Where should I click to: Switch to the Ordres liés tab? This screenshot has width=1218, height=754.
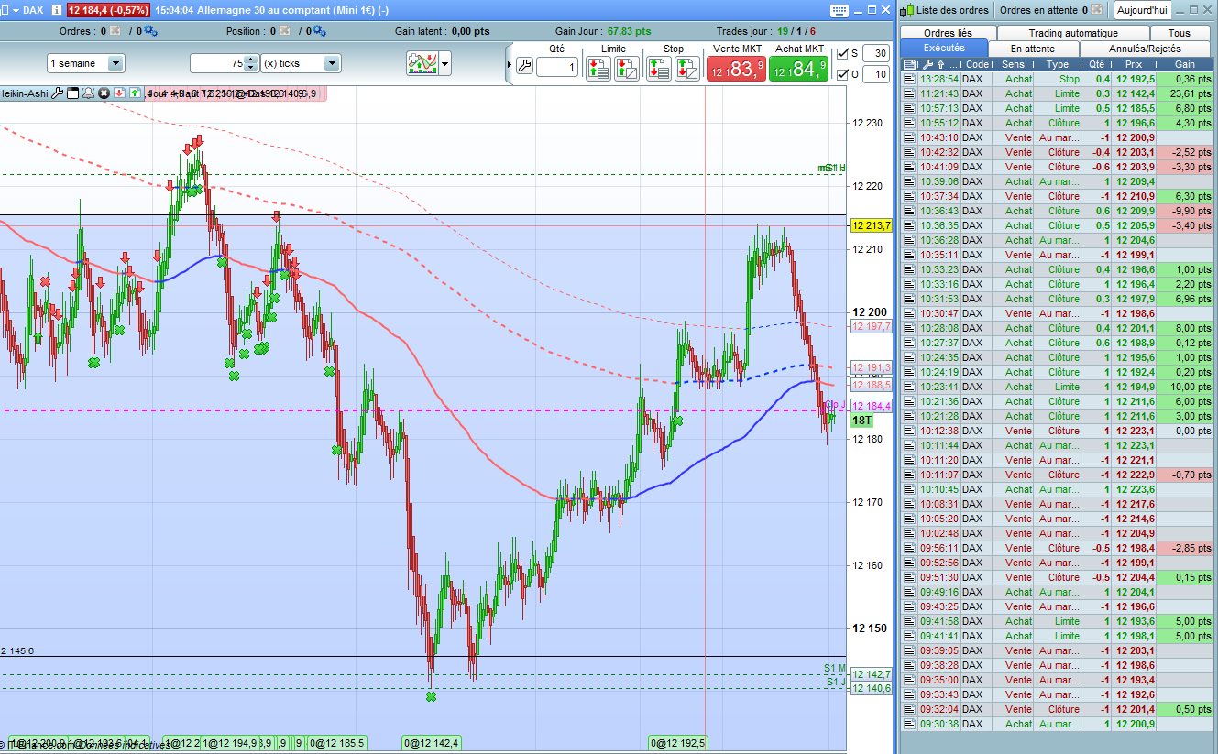point(948,33)
